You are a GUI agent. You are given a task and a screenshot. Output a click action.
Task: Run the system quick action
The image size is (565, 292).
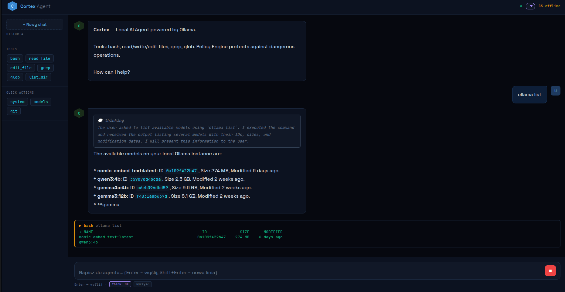click(17, 102)
